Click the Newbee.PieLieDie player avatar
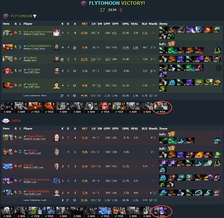 coord(56,193)
